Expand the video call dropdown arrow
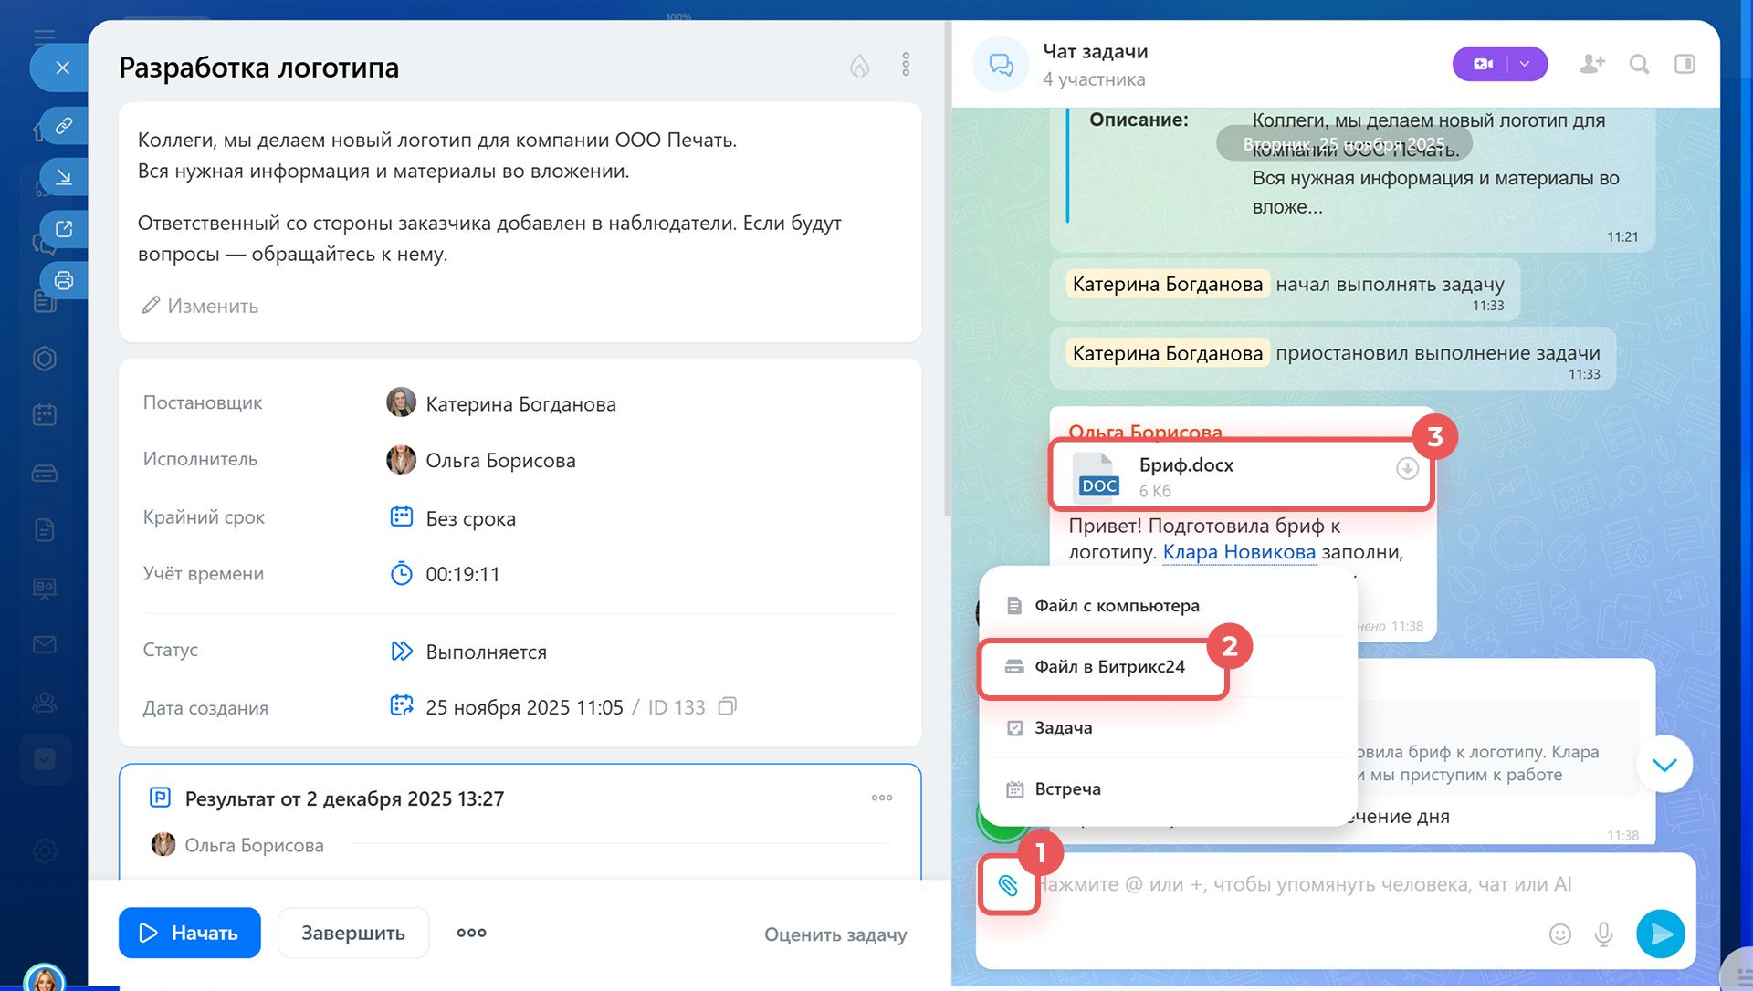Image resolution: width=1753 pixels, height=991 pixels. (x=1525, y=64)
